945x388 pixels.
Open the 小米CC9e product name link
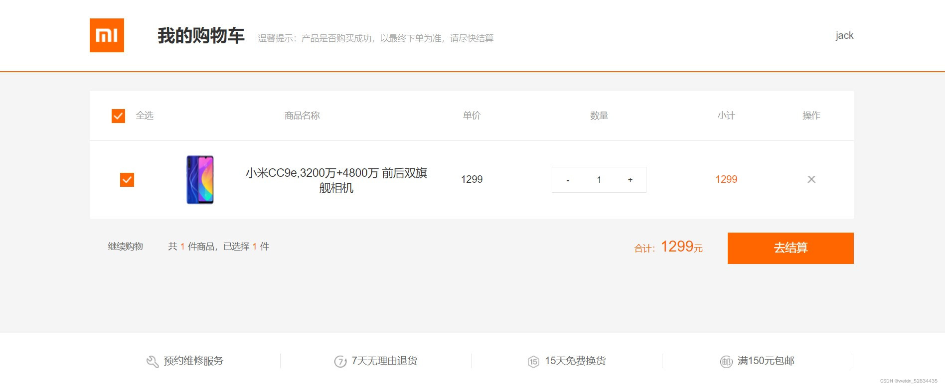336,180
